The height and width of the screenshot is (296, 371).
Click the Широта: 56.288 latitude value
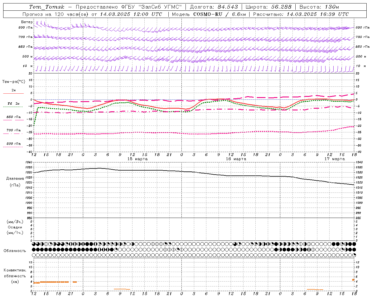268,7
